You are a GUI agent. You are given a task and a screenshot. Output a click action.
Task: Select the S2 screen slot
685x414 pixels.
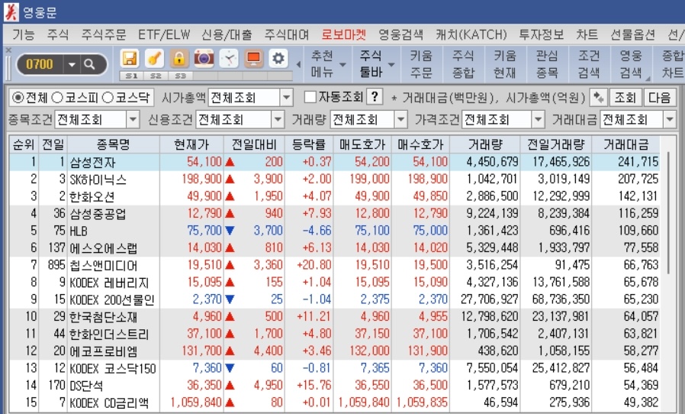point(156,76)
